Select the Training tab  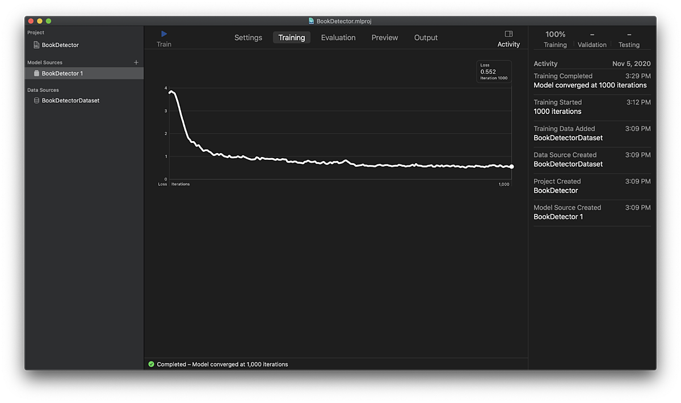tap(292, 37)
